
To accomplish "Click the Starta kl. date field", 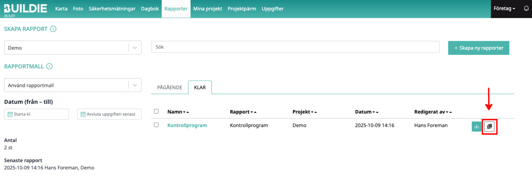I will point(36,114).
